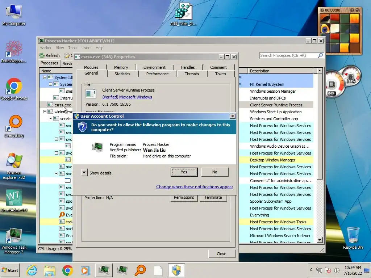Click Description column header
Screen dimensions: 371x278
pyautogui.click(x=280, y=71)
